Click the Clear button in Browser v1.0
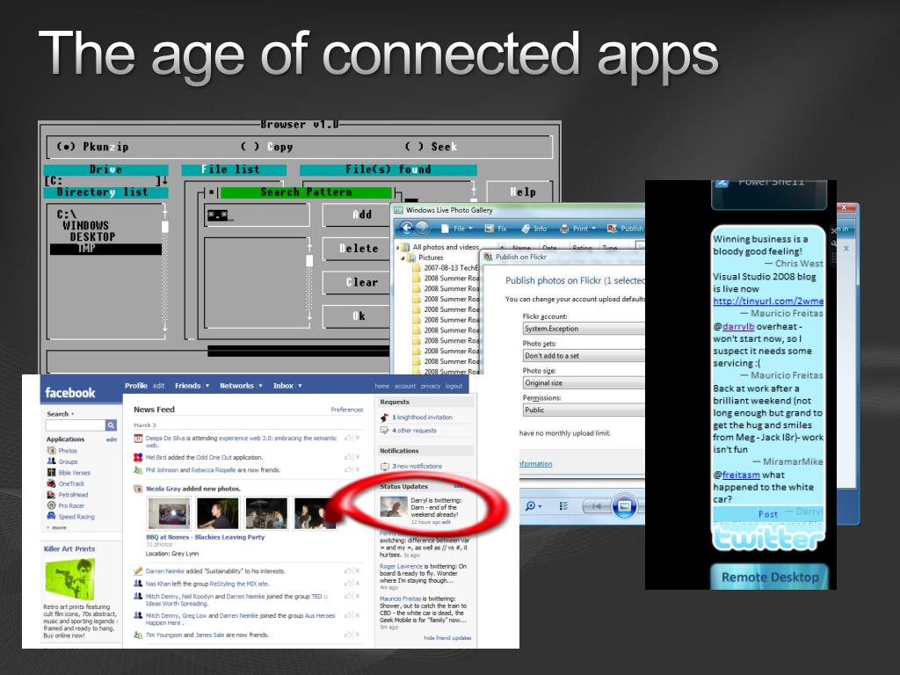The image size is (900, 675). [x=356, y=282]
